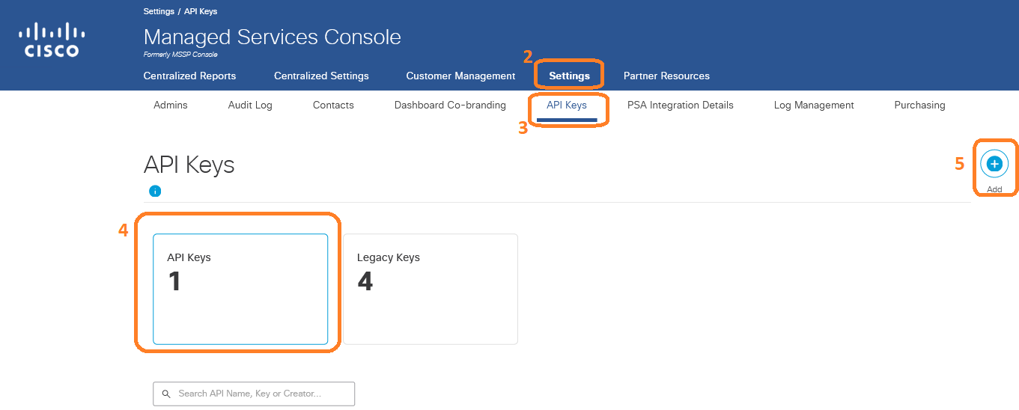The width and height of the screenshot is (1019, 410).
Task: Switch to the Contacts tab
Action: pos(333,105)
